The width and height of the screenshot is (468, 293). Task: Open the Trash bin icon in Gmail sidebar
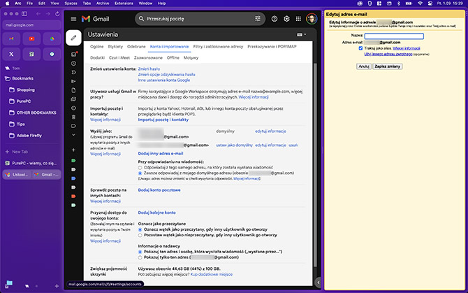coord(73,117)
